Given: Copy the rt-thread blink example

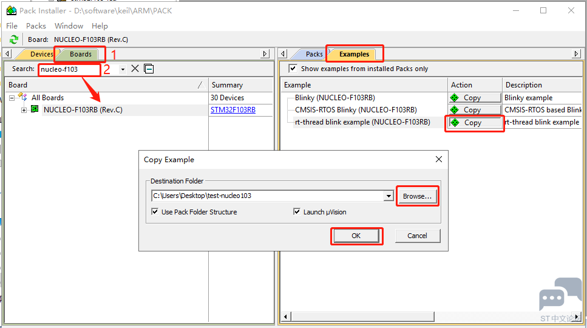Looking at the screenshot, I should tap(474, 123).
